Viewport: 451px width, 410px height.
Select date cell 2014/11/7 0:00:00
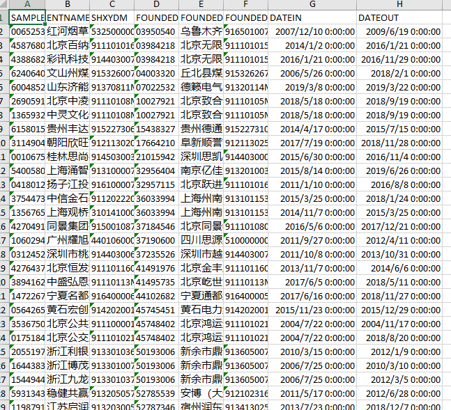tap(312, 212)
